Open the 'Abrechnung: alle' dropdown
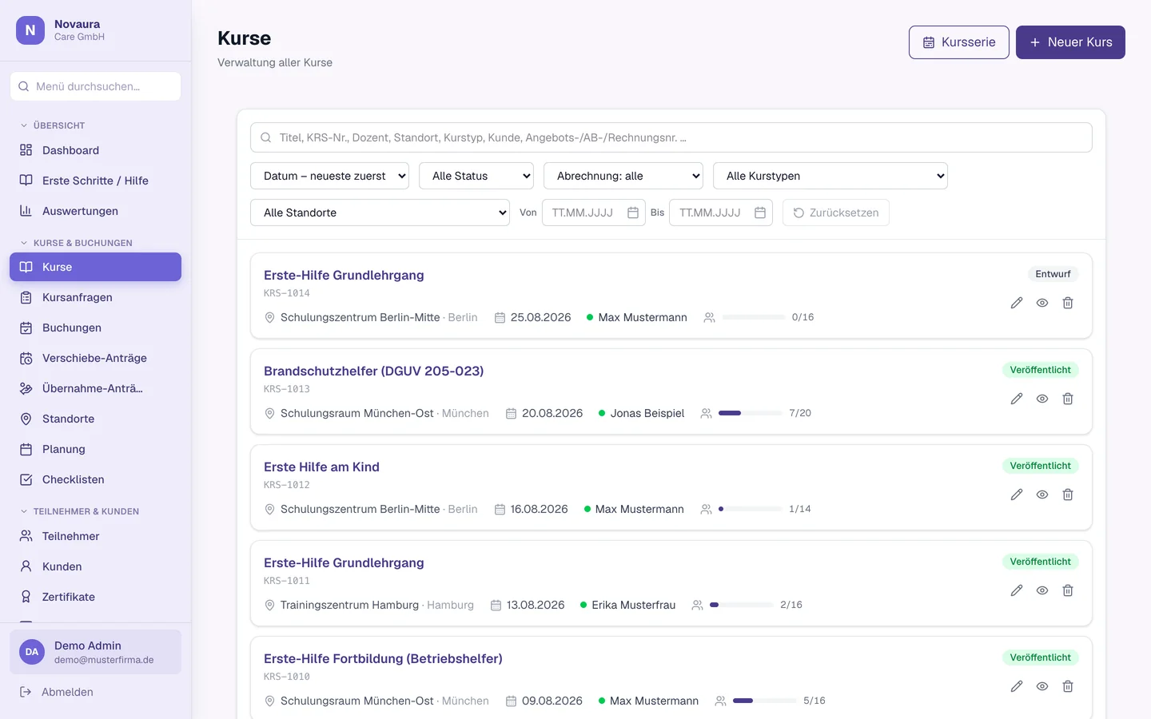This screenshot has height=719, width=1151. (x=623, y=176)
